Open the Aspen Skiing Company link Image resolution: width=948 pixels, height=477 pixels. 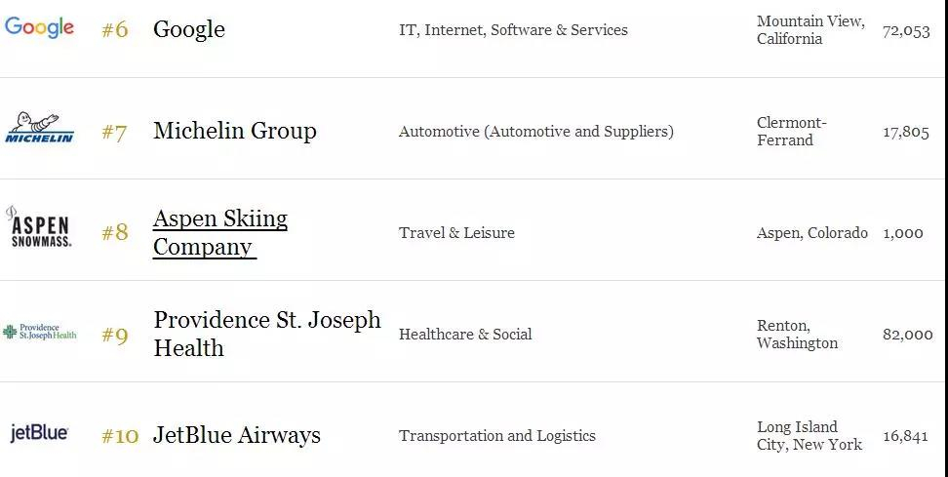pos(220,233)
